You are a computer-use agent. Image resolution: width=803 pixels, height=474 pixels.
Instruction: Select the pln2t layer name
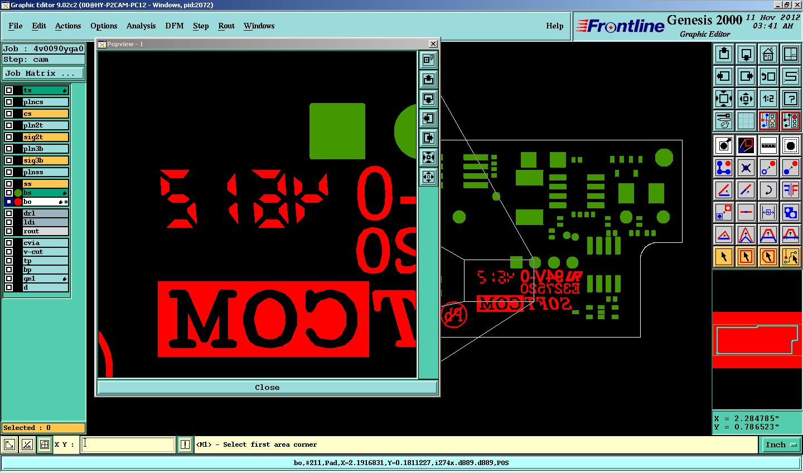coord(46,125)
